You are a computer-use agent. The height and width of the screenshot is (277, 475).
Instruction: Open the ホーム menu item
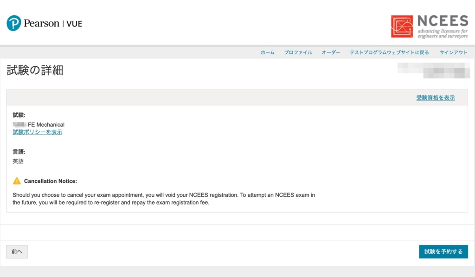click(268, 52)
